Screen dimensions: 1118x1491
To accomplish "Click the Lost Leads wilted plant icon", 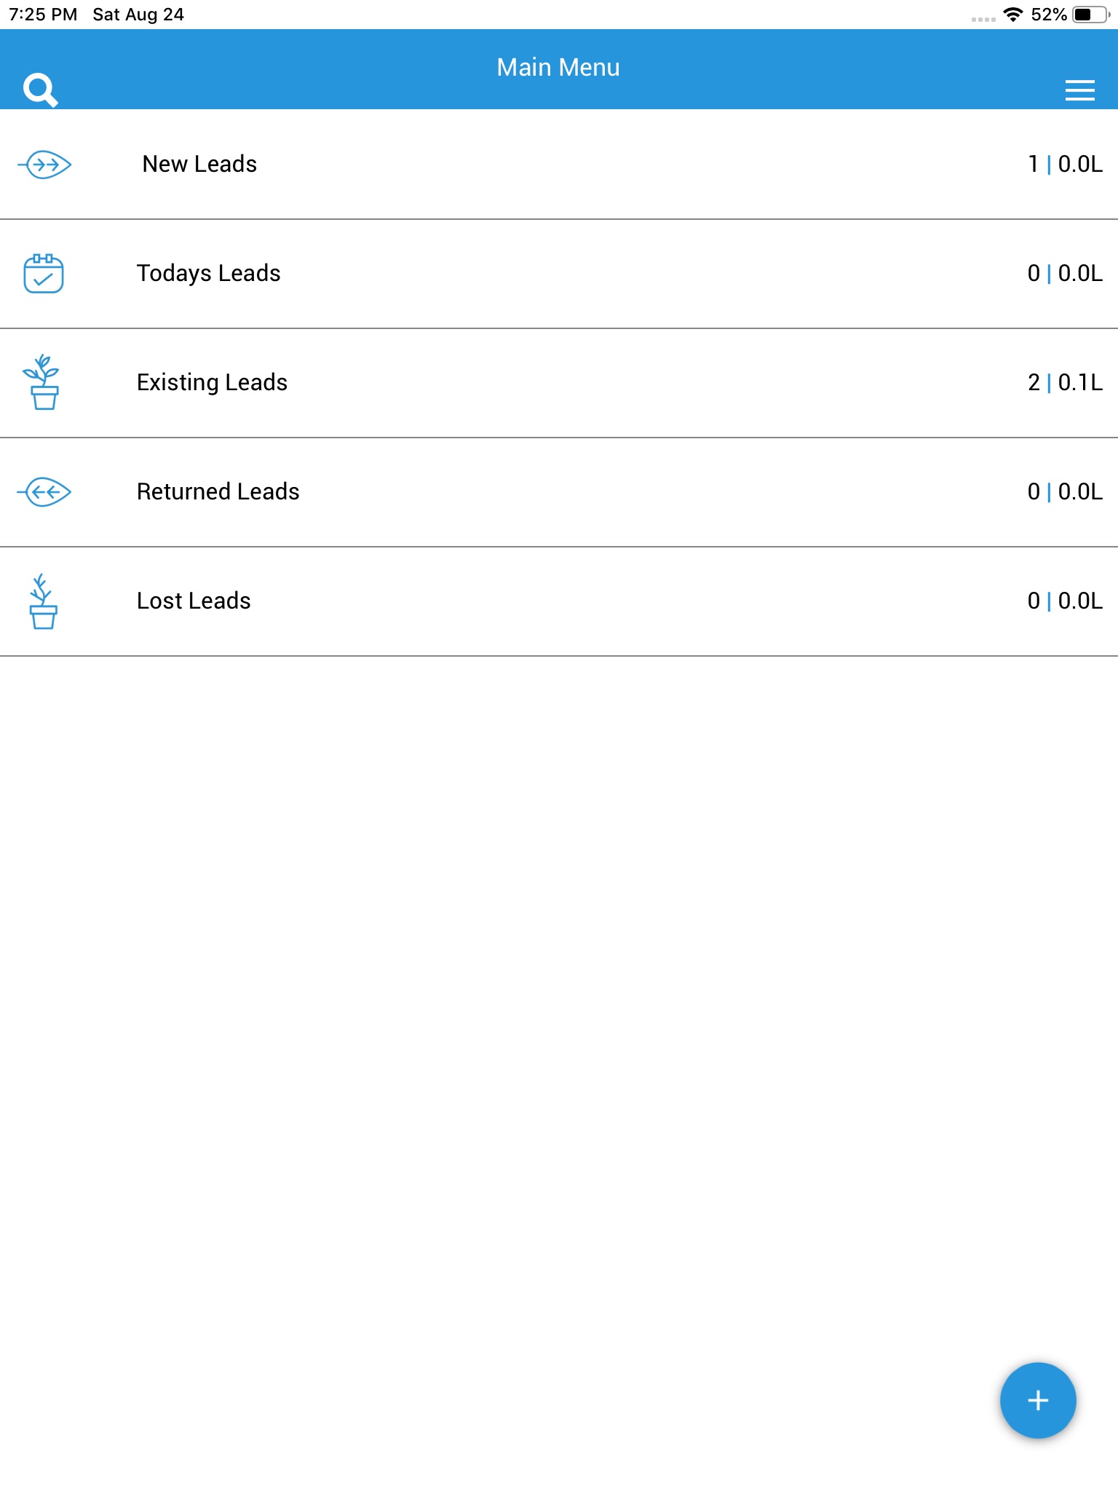I will point(43,601).
